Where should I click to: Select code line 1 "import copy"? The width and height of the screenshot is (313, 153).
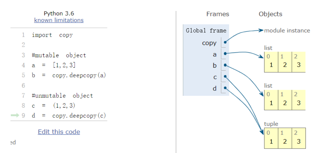[x=52, y=35]
